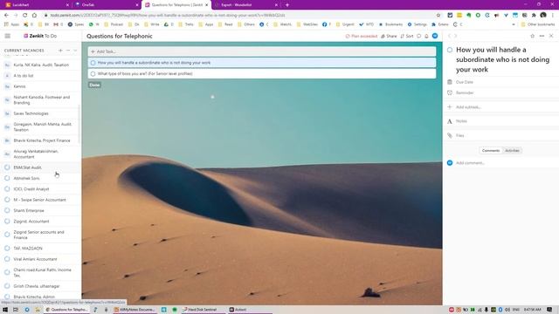Go to previous task in details panel

point(449,36)
